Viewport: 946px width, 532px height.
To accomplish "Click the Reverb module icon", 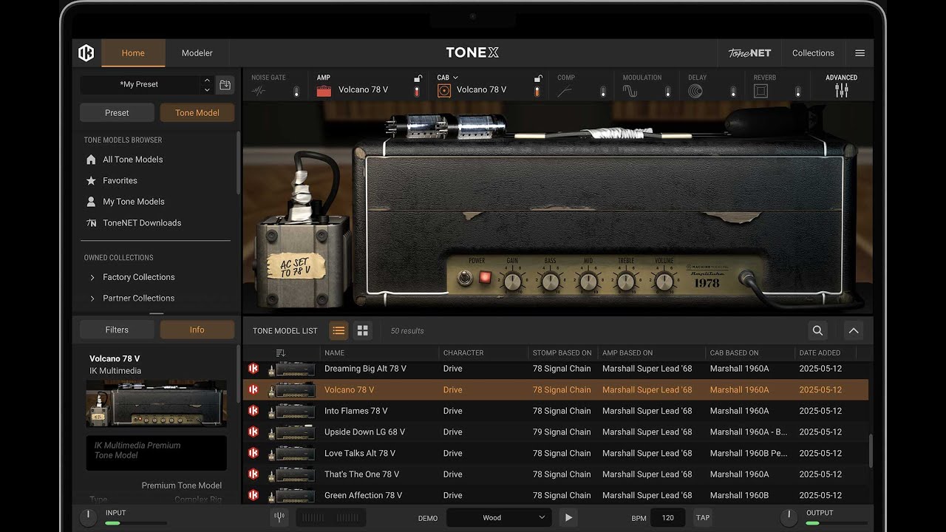I will click(761, 91).
